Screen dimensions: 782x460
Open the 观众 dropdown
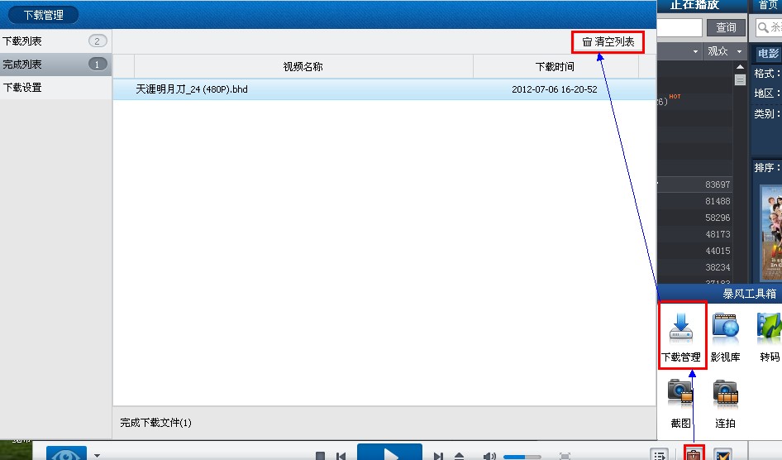725,51
